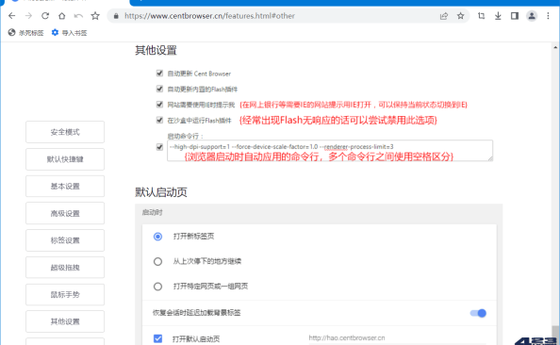Open the 超级拖拽 sidebar section
Screen dimensions: 560x345
[x=65, y=268]
